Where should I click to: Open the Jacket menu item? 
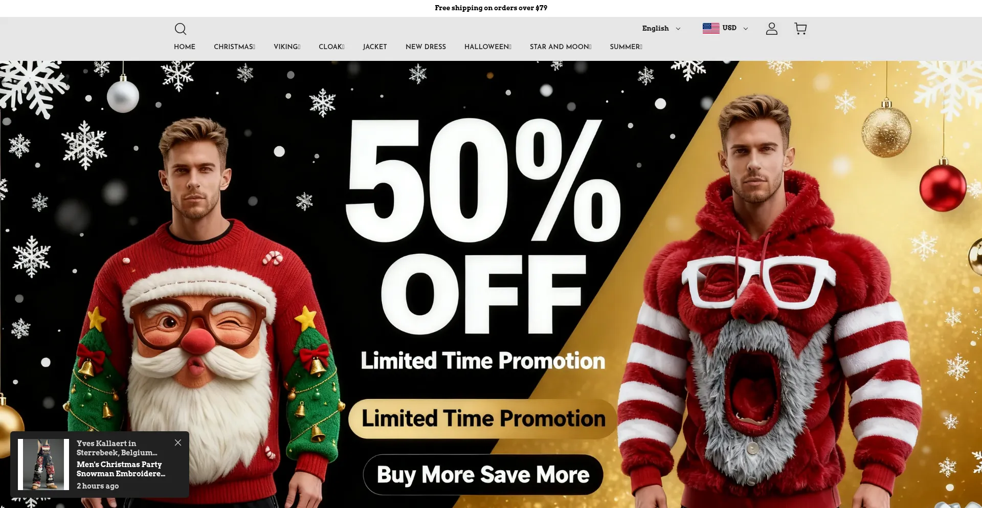(x=375, y=47)
